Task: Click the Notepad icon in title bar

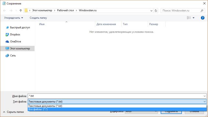Action: coord(4,4)
